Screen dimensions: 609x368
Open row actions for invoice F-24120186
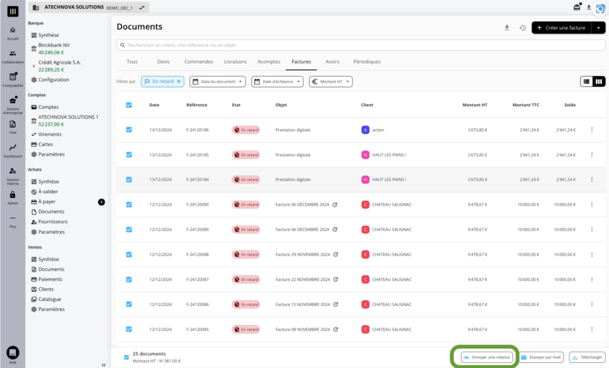592,130
